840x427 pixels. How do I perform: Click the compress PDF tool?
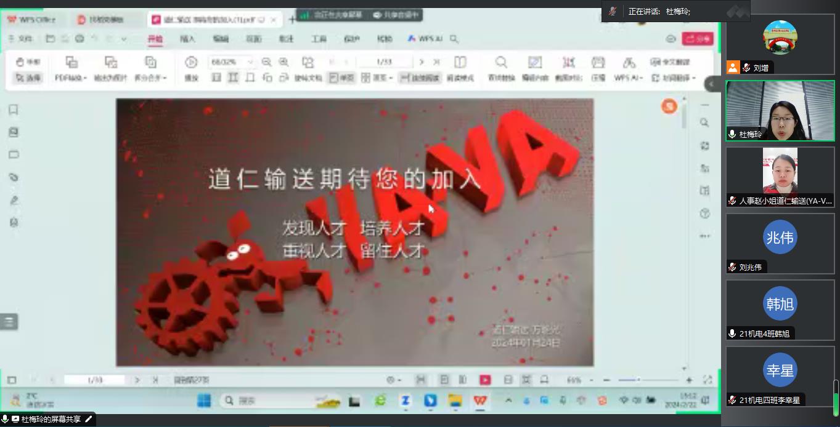pos(598,68)
